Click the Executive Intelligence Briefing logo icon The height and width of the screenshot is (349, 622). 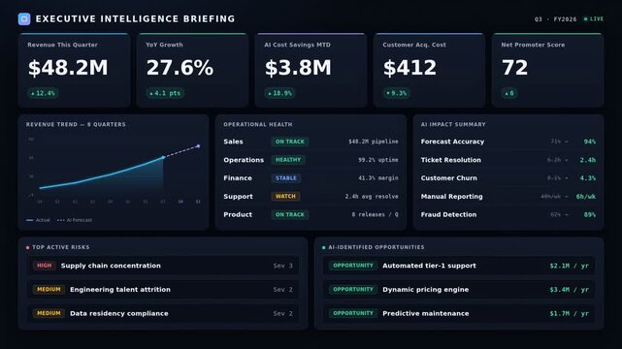[x=24, y=18]
